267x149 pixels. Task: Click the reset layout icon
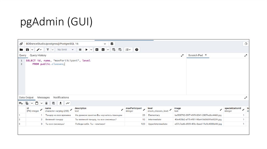(246, 44)
